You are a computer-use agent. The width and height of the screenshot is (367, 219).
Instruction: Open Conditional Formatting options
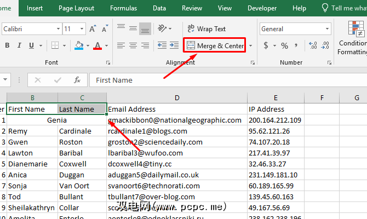(x=354, y=38)
